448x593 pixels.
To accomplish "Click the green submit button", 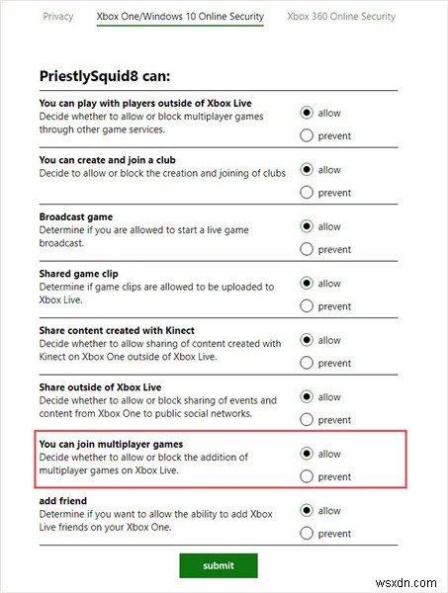I will coord(219,565).
